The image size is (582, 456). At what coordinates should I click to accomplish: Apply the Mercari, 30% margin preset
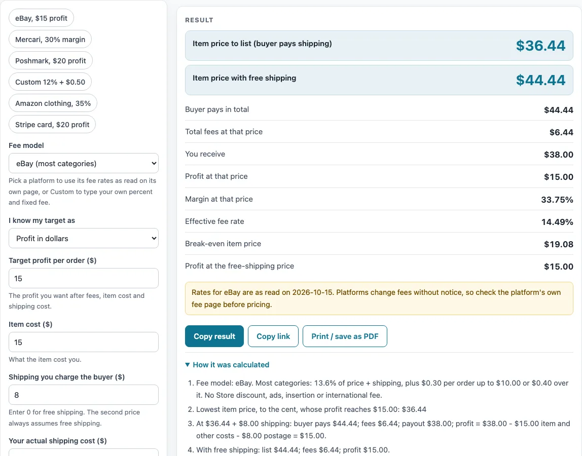(x=50, y=40)
